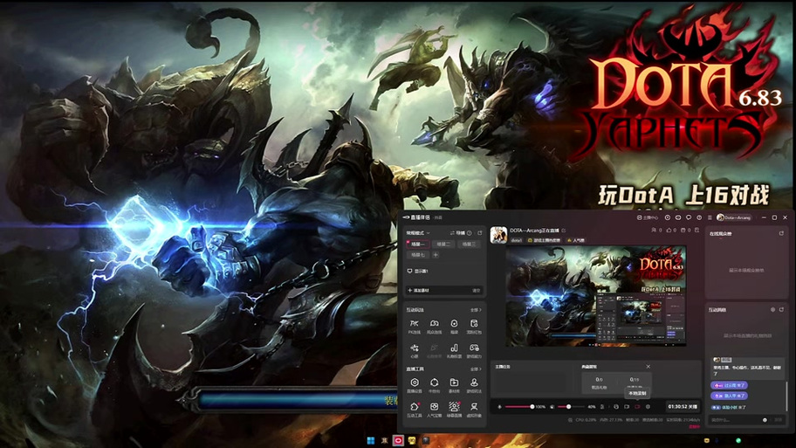Click the red highlighted taskbar app icon
Viewport: 796px width, 448px height.
[398, 440]
